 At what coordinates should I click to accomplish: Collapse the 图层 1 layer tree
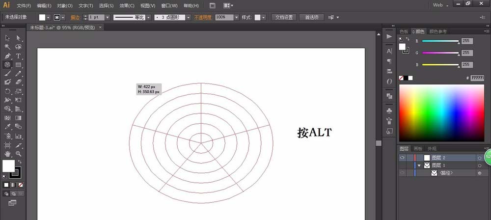[x=419, y=165]
